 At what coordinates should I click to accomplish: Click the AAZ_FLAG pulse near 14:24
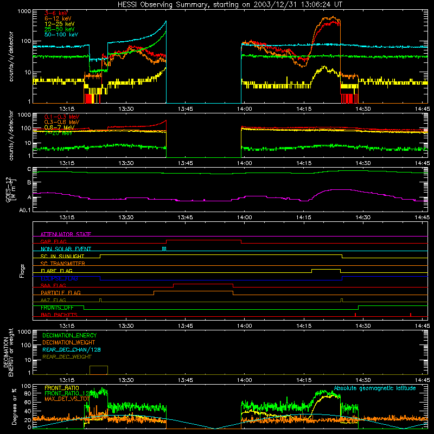(x=342, y=301)
